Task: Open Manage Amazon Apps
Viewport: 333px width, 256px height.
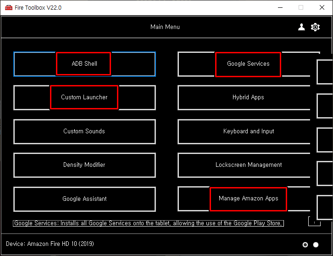Action: (x=244, y=199)
